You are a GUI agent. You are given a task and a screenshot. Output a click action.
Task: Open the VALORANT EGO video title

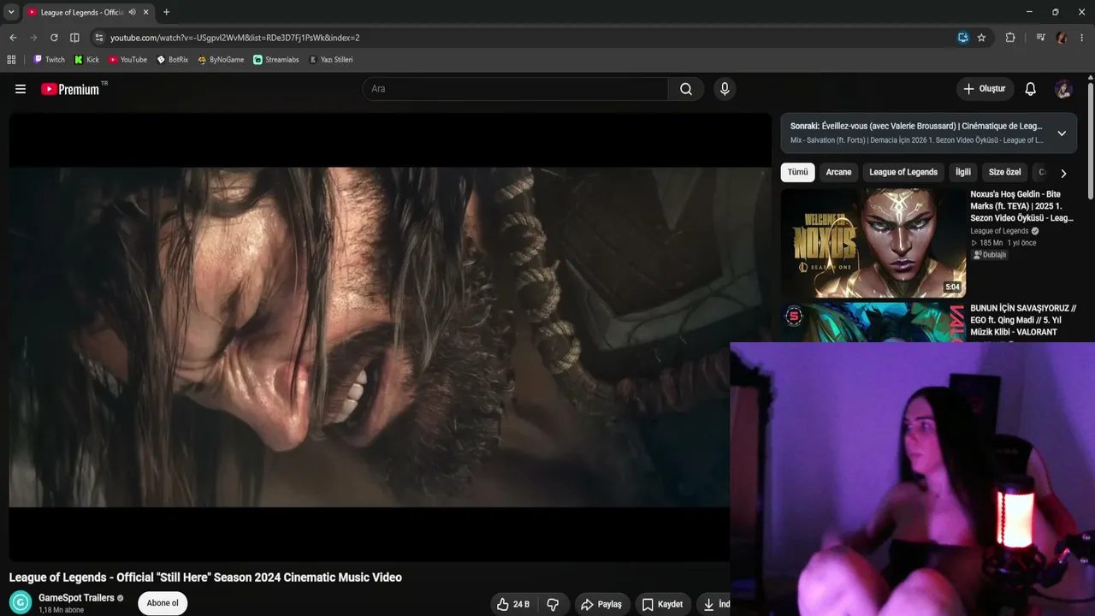(x=1023, y=320)
